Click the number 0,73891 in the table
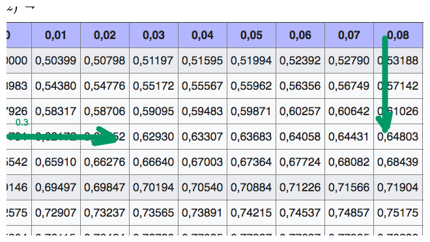430x242 pixels. click(203, 213)
